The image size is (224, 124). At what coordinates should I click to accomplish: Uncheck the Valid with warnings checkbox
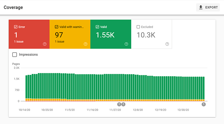(x=56, y=27)
